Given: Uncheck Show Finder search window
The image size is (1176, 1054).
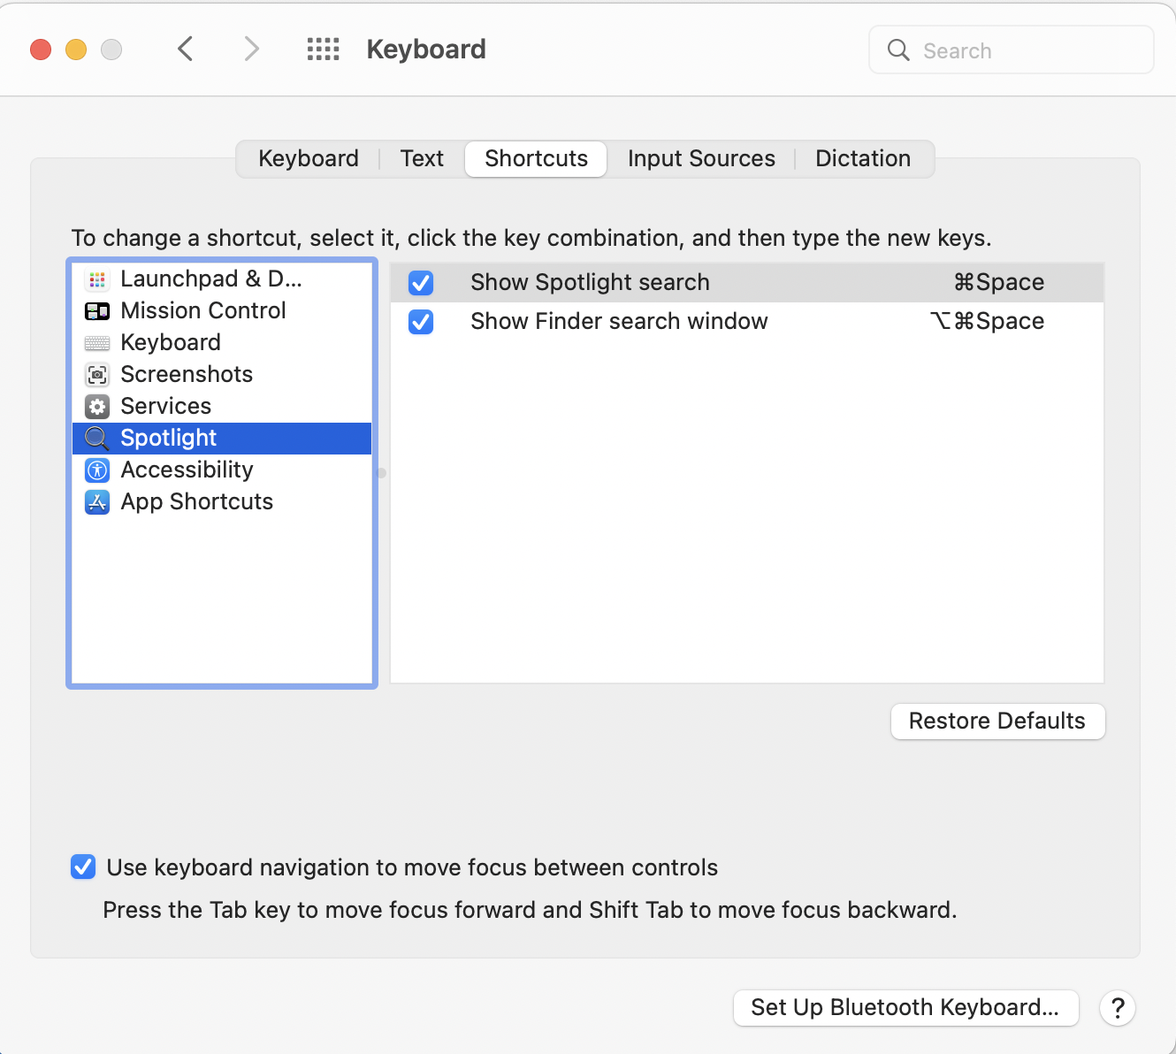Looking at the screenshot, I should click(x=421, y=322).
